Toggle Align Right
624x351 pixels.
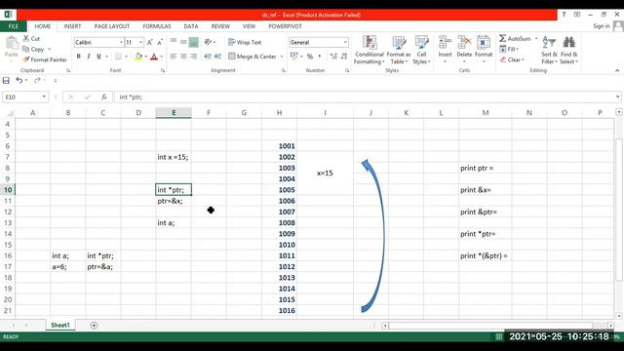pyautogui.click(x=193, y=57)
